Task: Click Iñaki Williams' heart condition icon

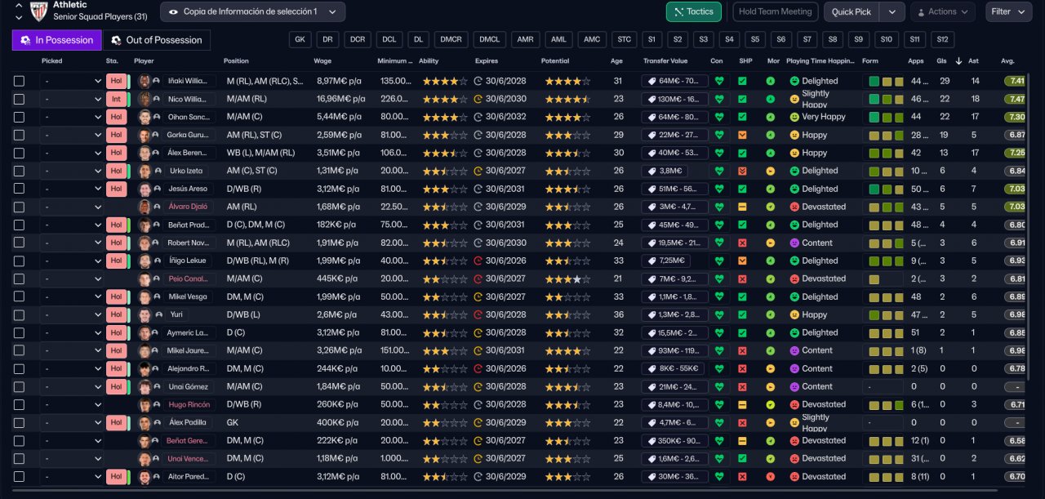Action: [719, 81]
